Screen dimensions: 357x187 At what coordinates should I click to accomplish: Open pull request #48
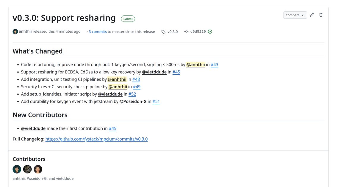pyautogui.click(x=136, y=79)
